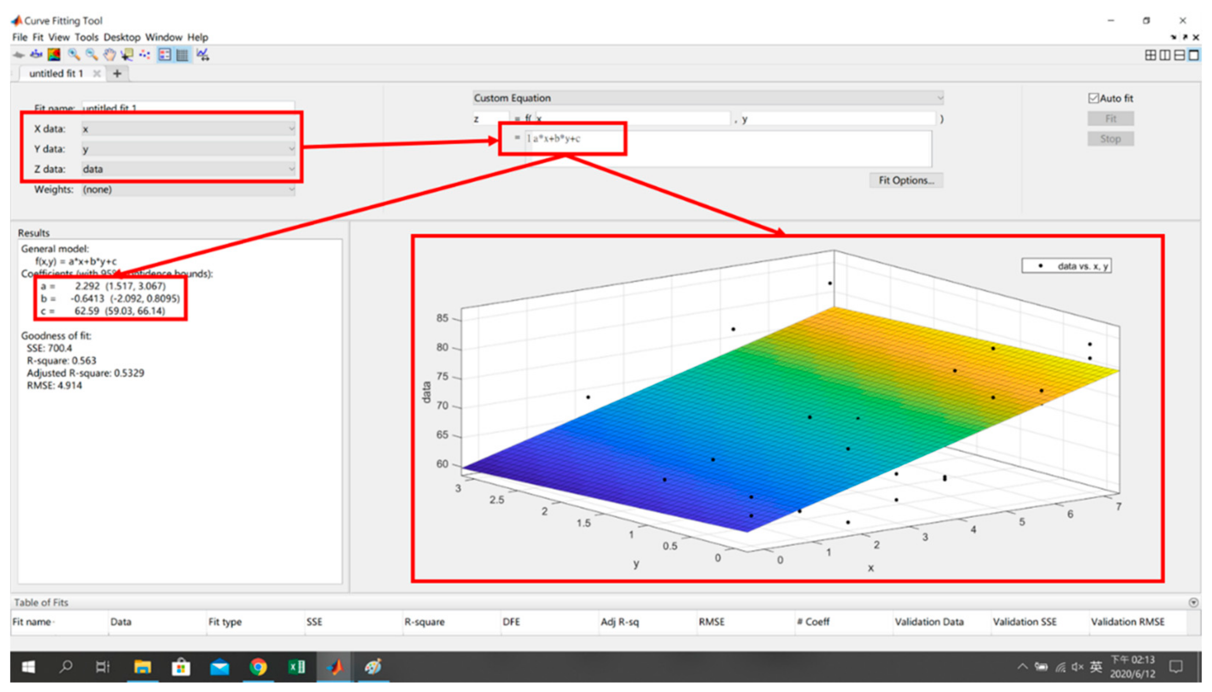Click the adjust axes limits icon
Image resolution: width=1212 pixels, height=692 pixels.
[203, 55]
